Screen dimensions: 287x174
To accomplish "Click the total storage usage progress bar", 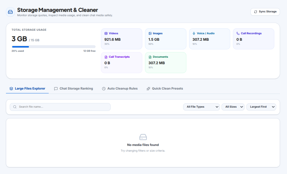I will (x=54, y=47).
